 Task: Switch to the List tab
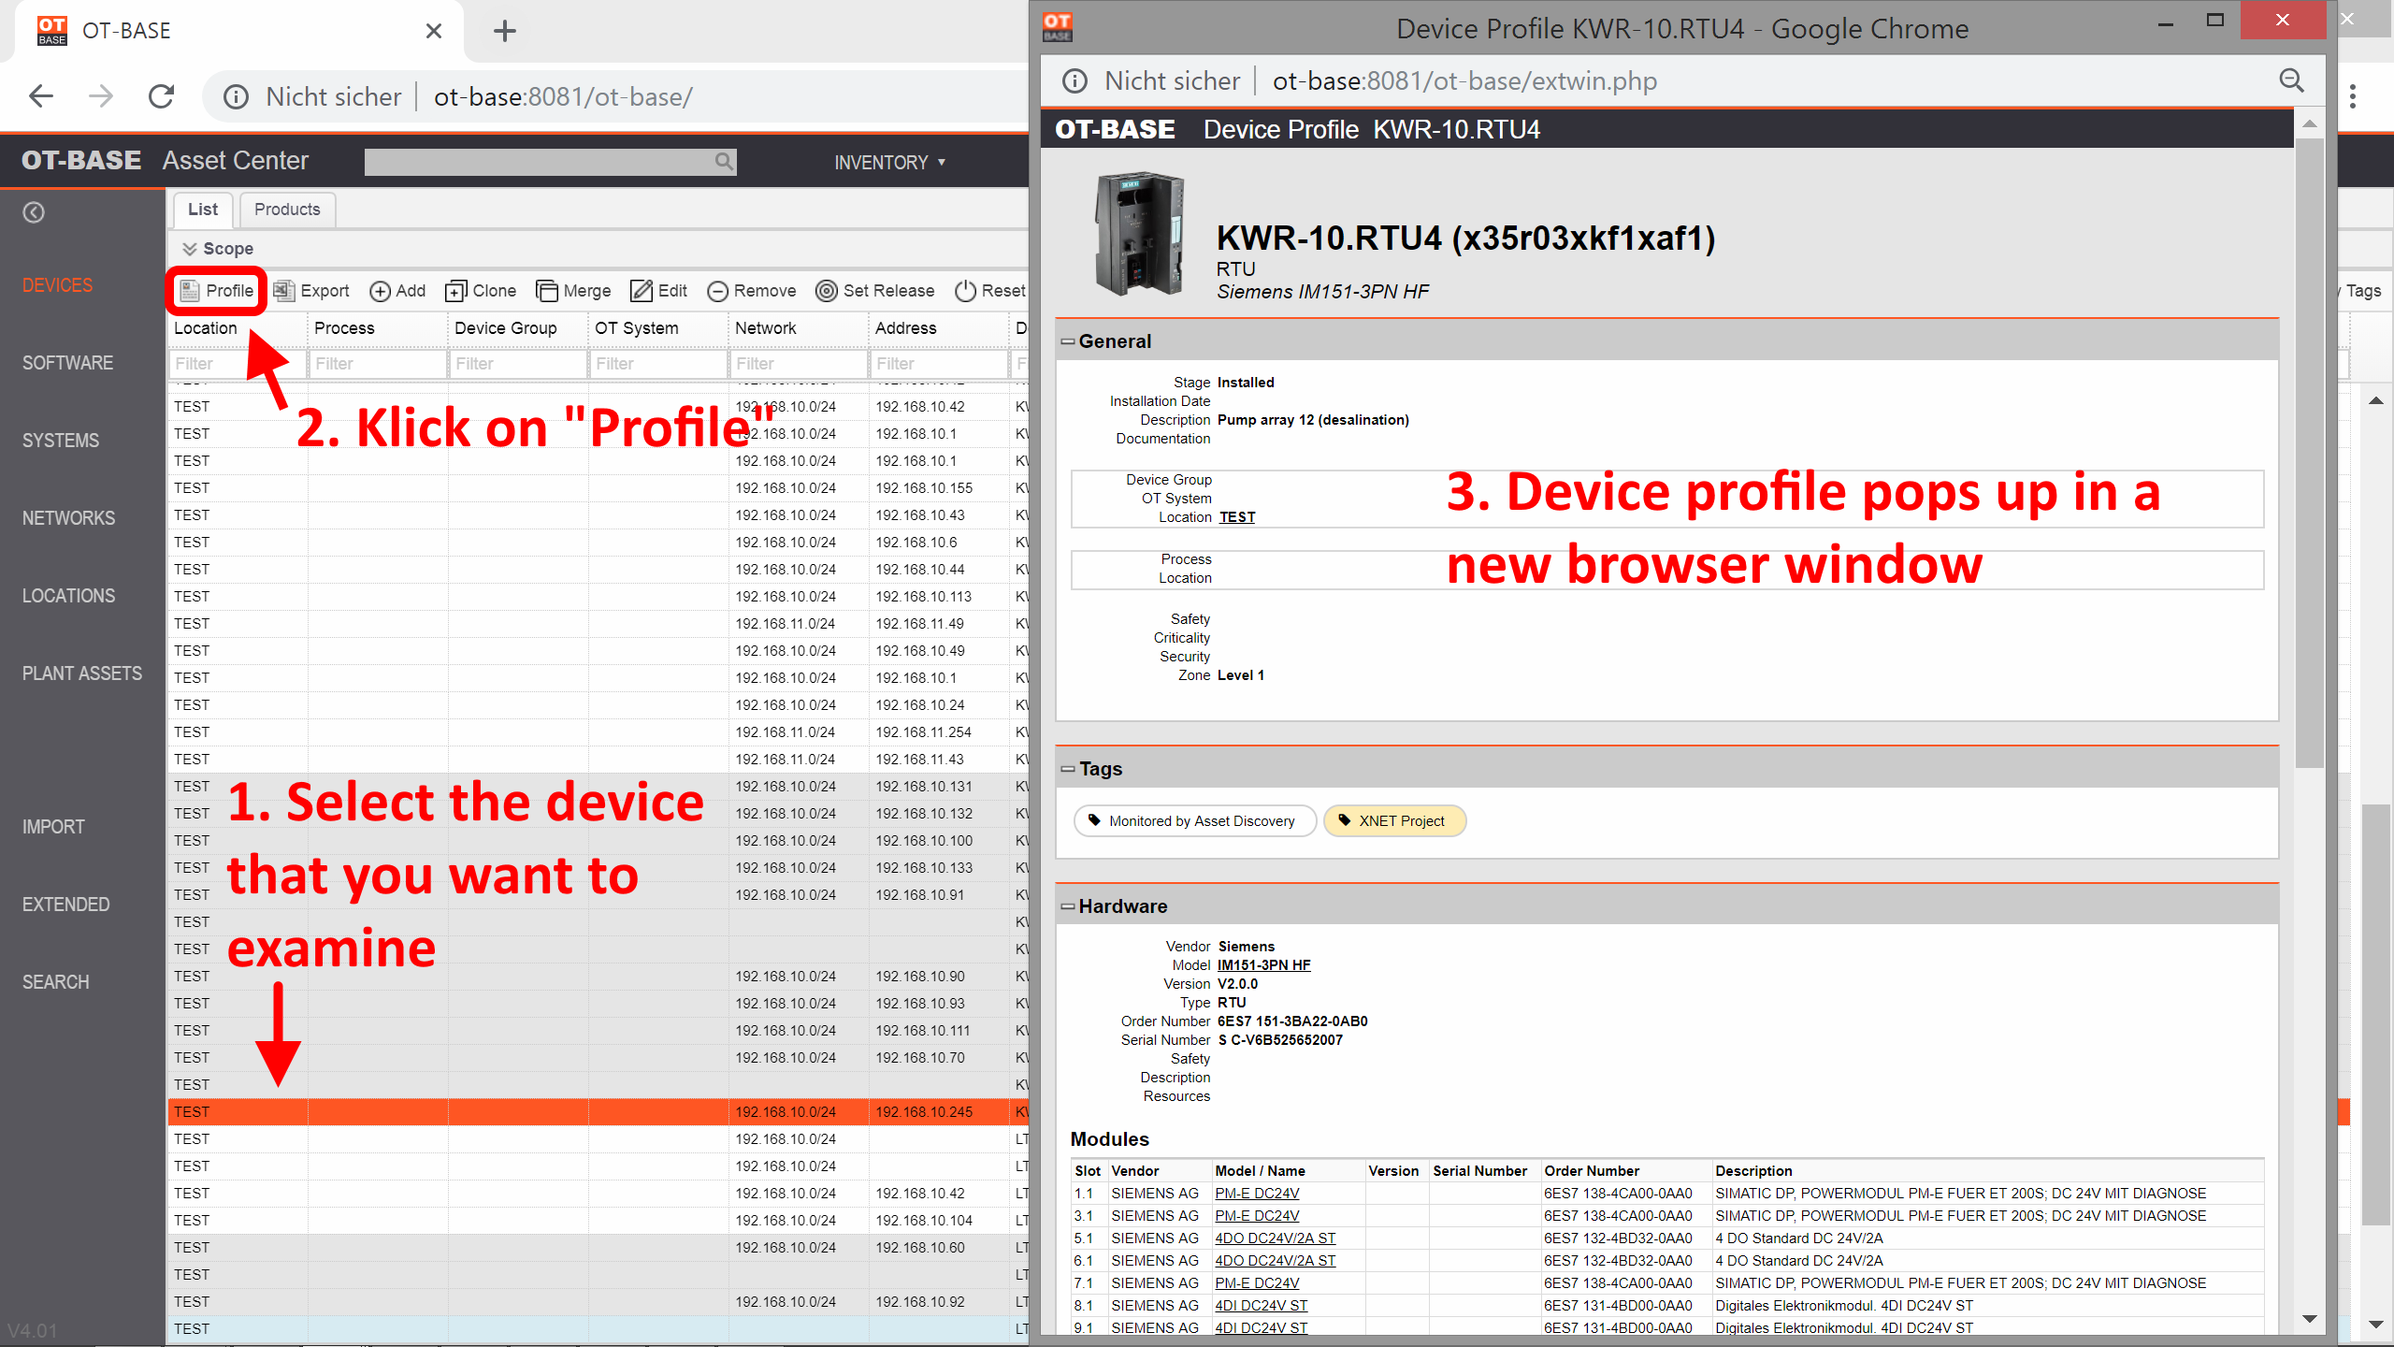[202, 210]
